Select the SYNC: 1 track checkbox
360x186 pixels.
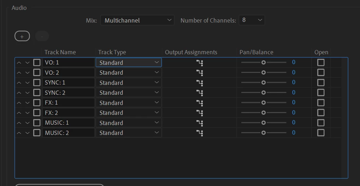(37, 83)
